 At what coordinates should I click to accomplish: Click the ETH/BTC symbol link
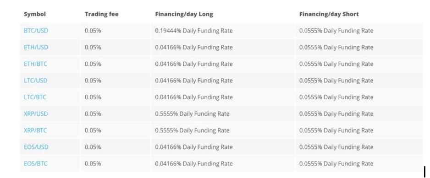(36, 64)
